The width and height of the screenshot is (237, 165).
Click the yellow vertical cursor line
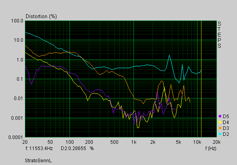[x=201, y=79]
